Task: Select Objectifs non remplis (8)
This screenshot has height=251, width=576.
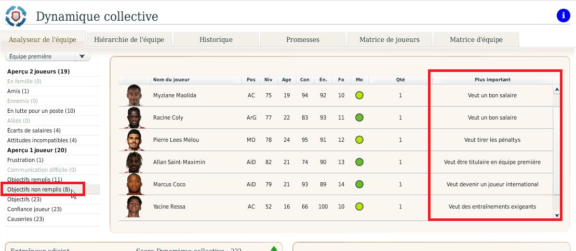Action: click(38, 189)
